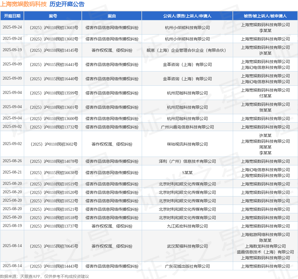This screenshot has width=298, height=279.
Task: Click 侵害作品信息网络传播权纠纷 in the 14078号 row
Action: (112, 162)
